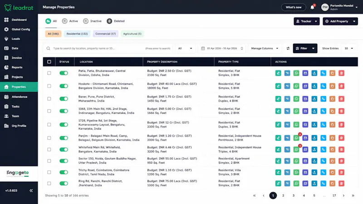
Task: Toggle status of Sector 150 Noida property
Action: coord(64,161)
